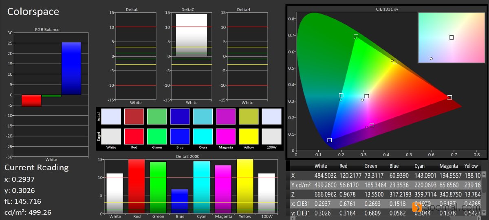Select the red bar in RGB Balance

(31, 101)
